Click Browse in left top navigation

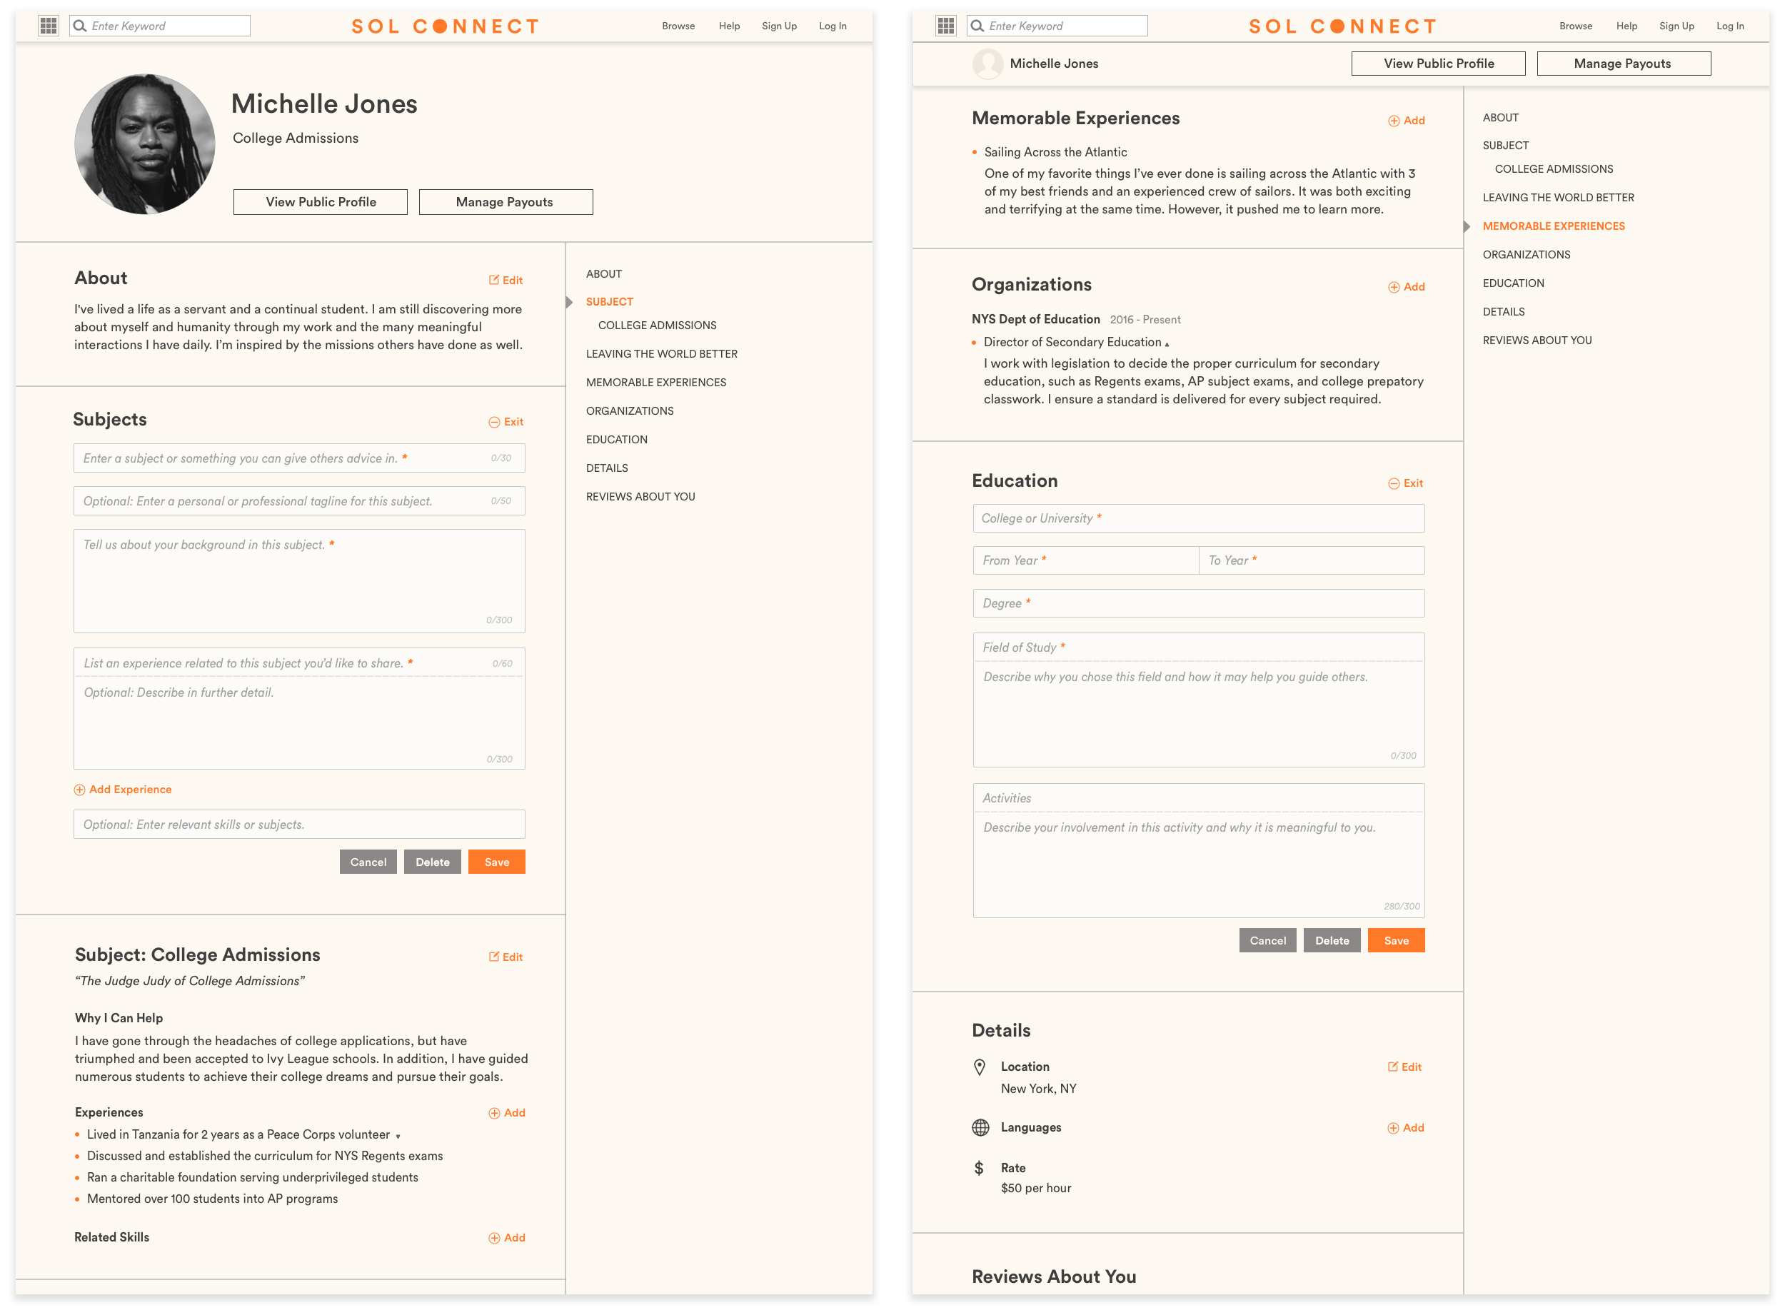click(x=678, y=26)
